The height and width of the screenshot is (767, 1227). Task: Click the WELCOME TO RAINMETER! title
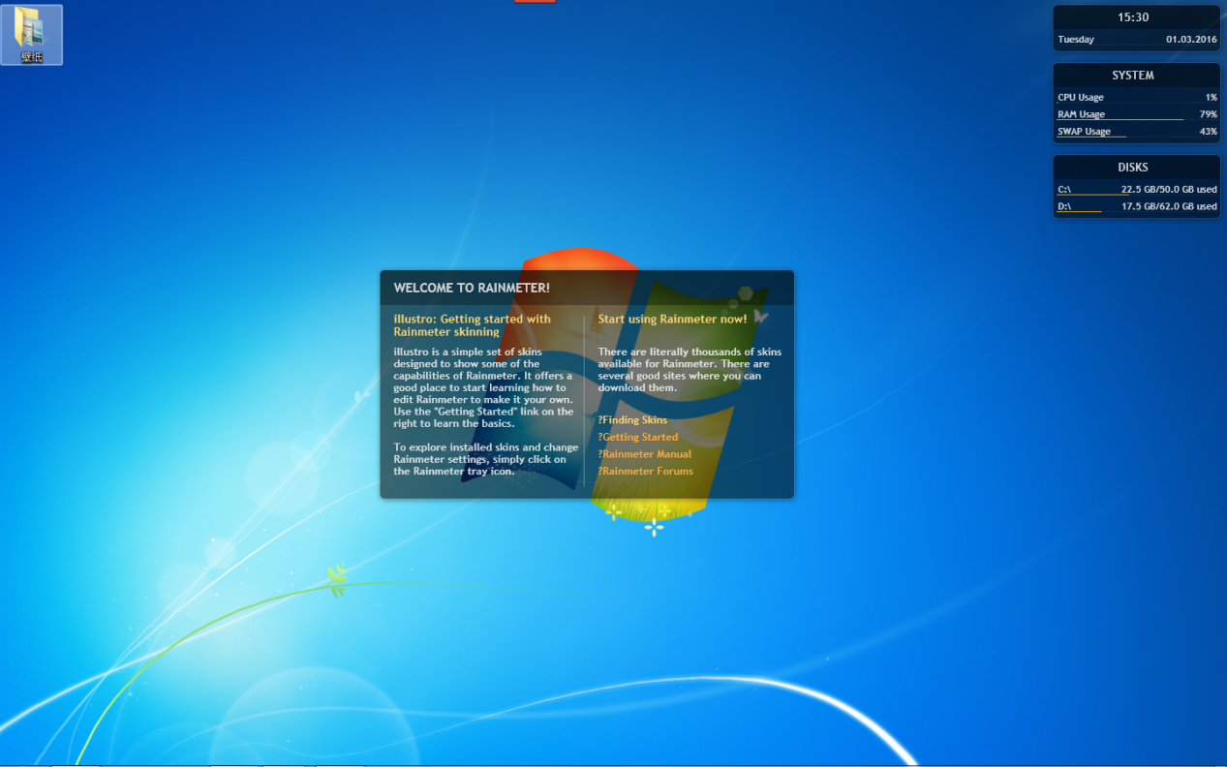point(472,288)
